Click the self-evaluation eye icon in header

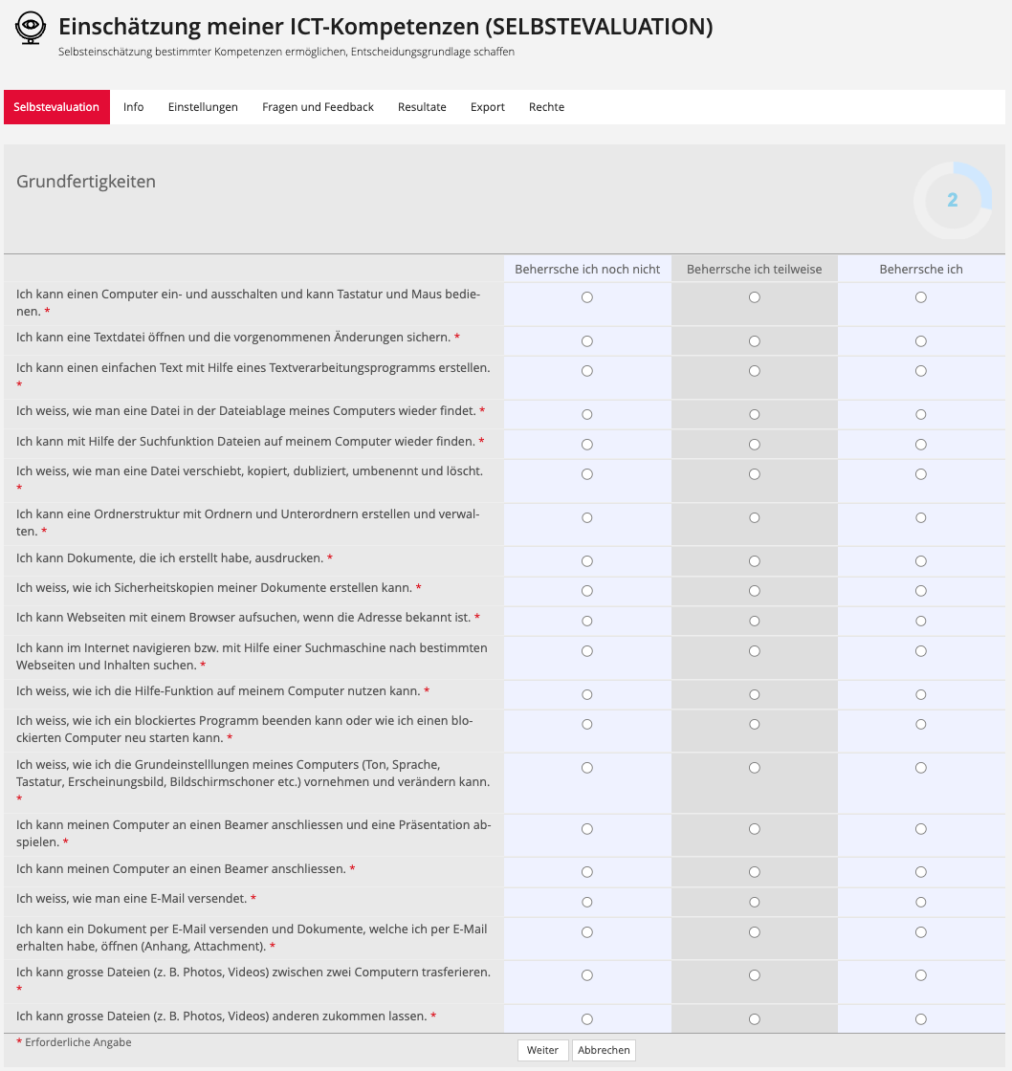31,30
